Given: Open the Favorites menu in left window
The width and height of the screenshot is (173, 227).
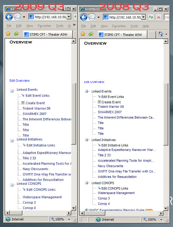Looking at the screenshot, I should coord(44,26).
